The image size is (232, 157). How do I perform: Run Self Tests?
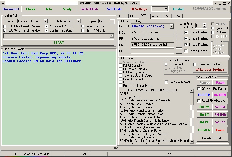114,9
